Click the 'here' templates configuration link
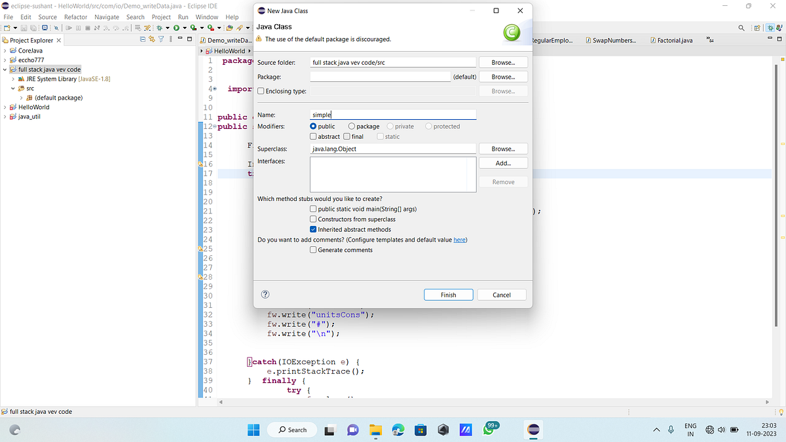Screen dimensions: 786x442 click(460, 240)
